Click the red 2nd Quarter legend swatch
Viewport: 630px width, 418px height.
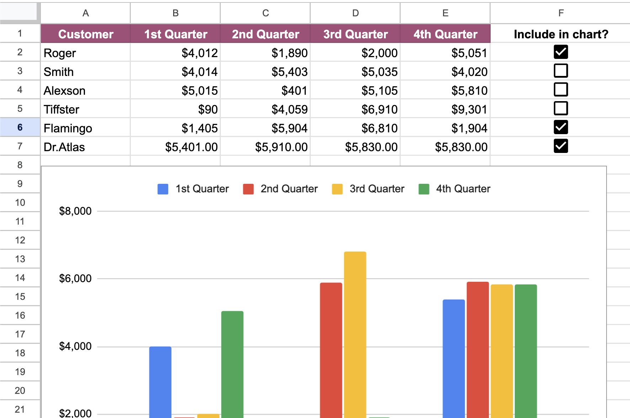click(x=248, y=189)
